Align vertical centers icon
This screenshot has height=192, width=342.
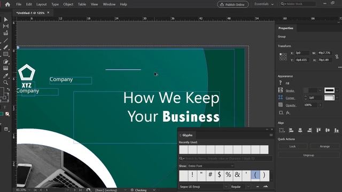328,130
